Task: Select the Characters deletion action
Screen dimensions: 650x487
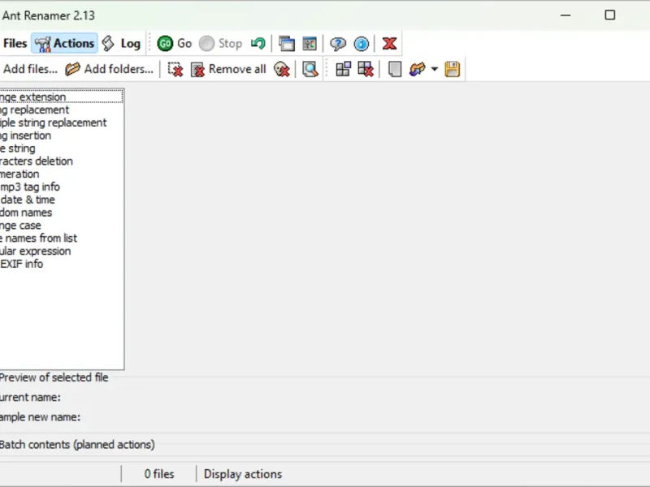Action: coord(62,161)
